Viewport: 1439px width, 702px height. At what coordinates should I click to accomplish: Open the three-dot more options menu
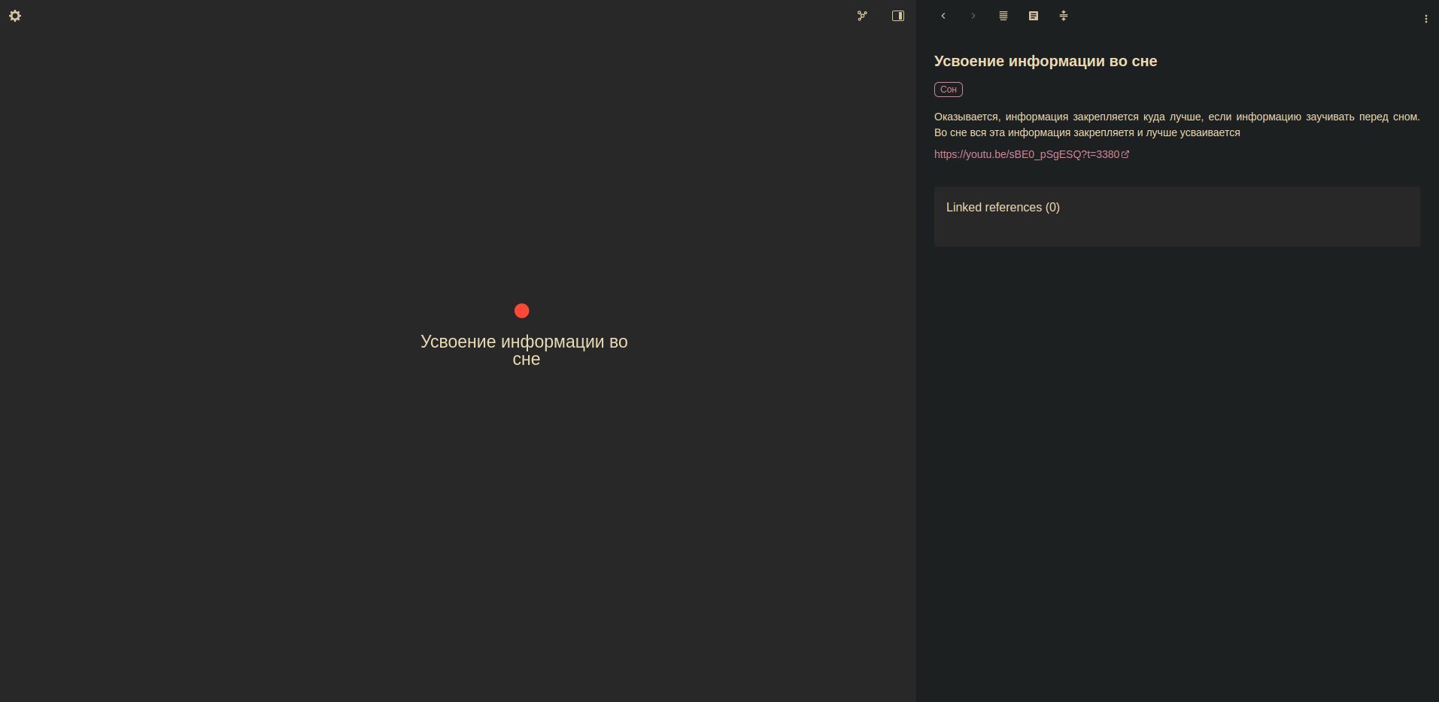(x=1426, y=19)
